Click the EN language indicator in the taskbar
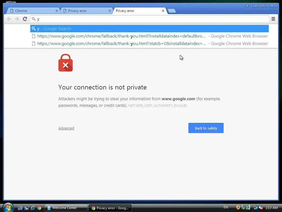Screen dimensions: 282x212 226,207
